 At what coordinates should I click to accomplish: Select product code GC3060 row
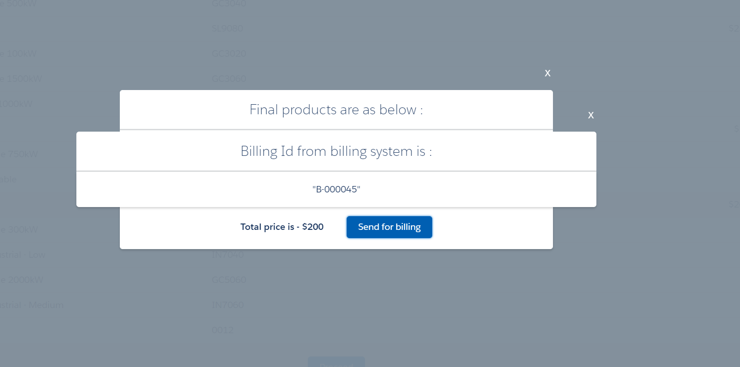tap(229, 79)
